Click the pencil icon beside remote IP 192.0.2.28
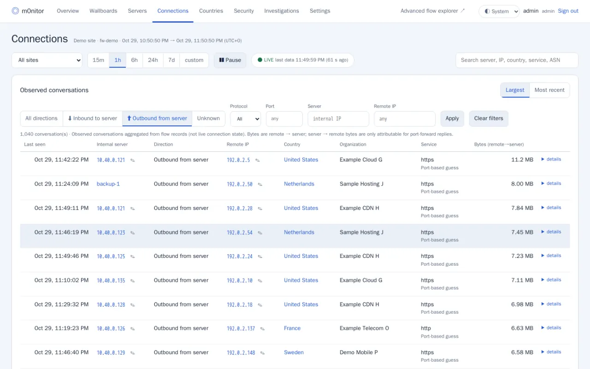The height and width of the screenshot is (369, 590). tap(260, 208)
